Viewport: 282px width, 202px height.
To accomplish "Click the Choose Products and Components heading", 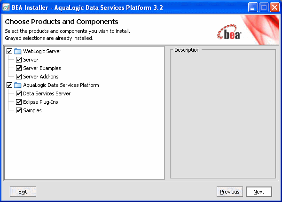I will point(62,22).
